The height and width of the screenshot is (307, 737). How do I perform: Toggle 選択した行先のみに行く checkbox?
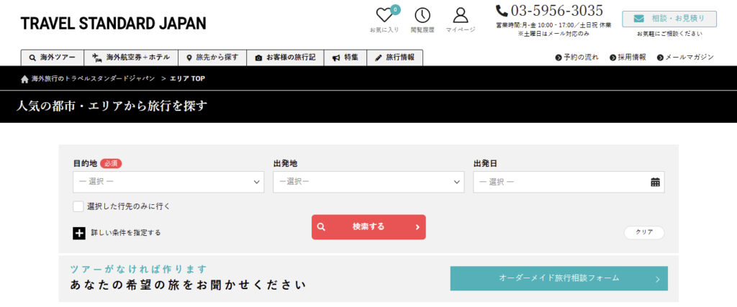coord(78,206)
